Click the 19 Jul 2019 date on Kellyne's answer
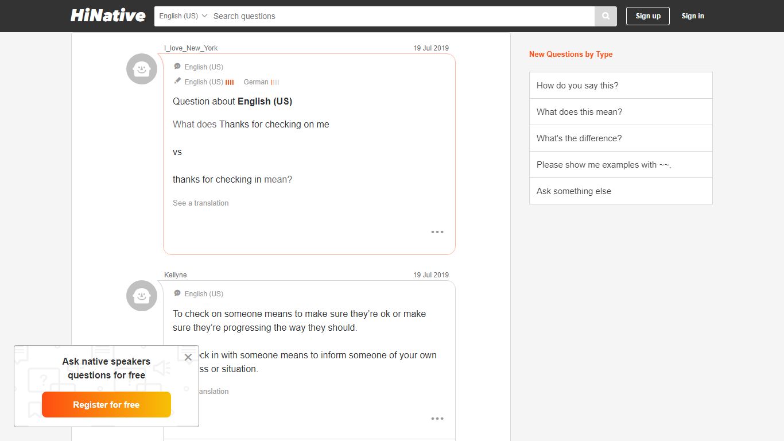Screen dimensions: 784x441 431,275
